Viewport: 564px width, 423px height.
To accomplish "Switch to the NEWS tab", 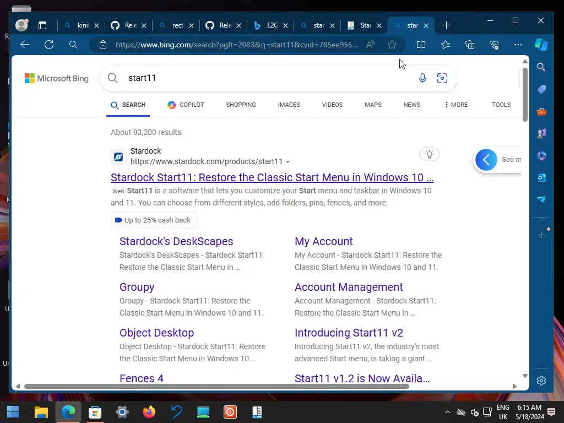I will pos(412,105).
